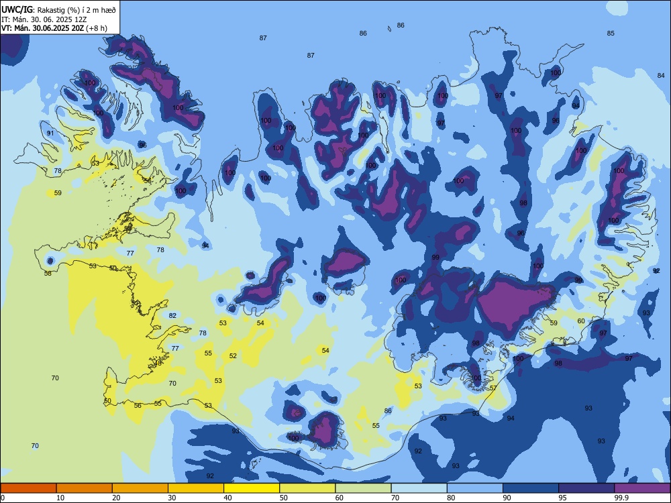This screenshot has height=503, width=671.
Task: Click the purple legend swatch above 99.9
Action: coord(642,488)
